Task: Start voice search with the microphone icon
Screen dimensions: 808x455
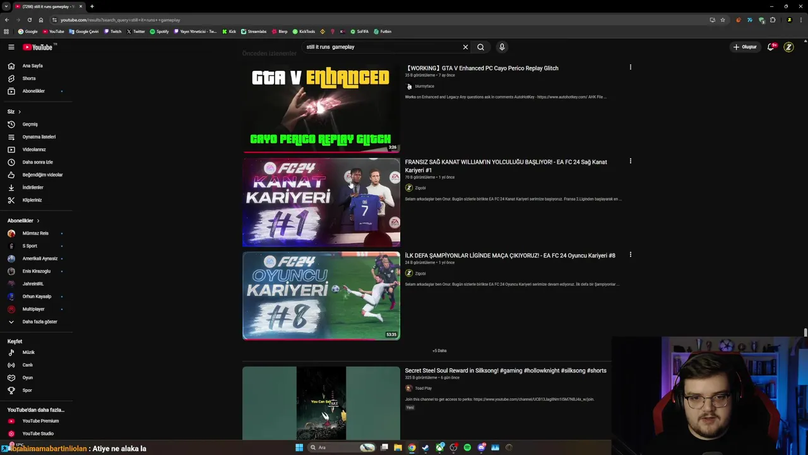Action: [502, 47]
